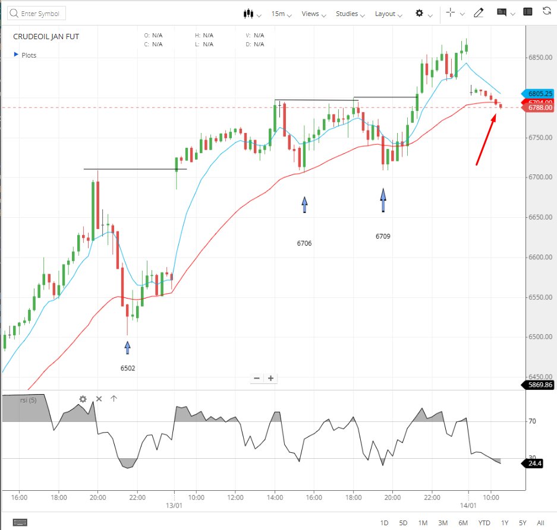Expand the chart type dropdown arrow

point(259,15)
